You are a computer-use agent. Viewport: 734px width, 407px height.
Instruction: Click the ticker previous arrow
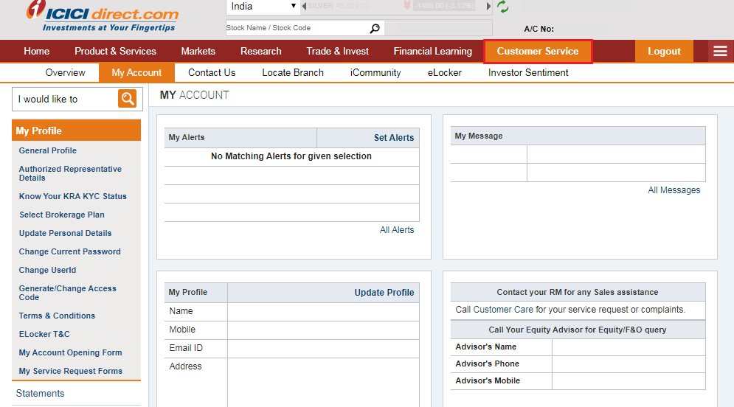(x=304, y=6)
